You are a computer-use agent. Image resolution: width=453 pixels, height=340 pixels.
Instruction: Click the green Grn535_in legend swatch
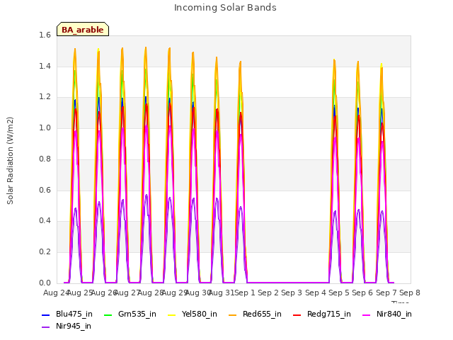pos(108,314)
